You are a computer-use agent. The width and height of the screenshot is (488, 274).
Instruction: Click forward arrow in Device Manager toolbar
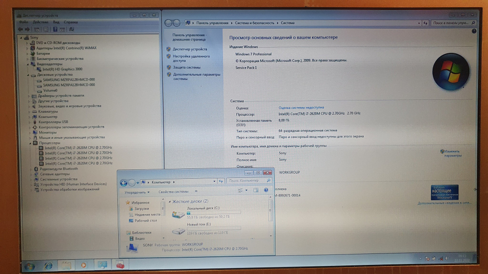coord(27,30)
